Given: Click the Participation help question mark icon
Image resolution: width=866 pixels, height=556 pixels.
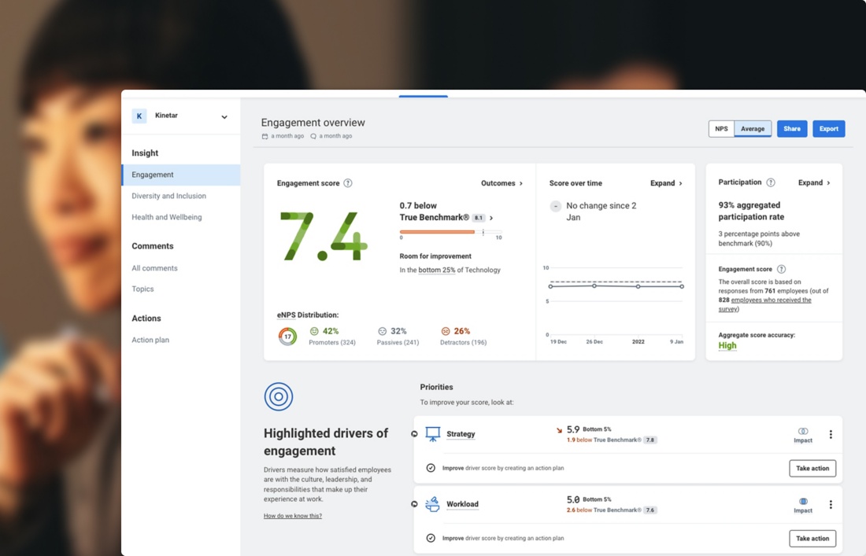Looking at the screenshot, I should tap(771, 182).
